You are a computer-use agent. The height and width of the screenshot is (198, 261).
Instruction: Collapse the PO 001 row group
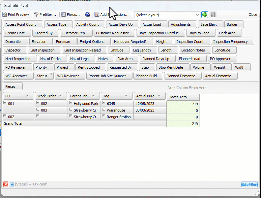pos(5,103)
